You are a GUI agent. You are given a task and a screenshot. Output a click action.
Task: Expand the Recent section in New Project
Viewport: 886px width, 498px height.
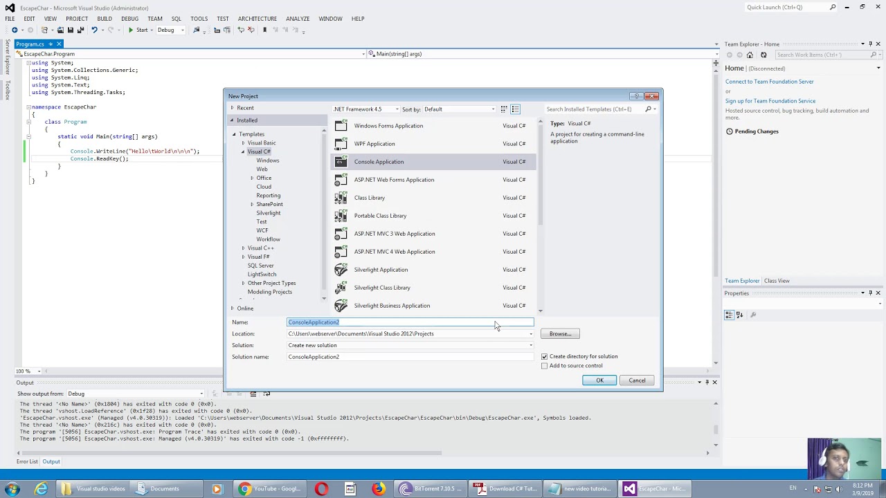233,108
